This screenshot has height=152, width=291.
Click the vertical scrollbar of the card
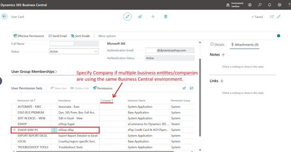pos(200,98)
